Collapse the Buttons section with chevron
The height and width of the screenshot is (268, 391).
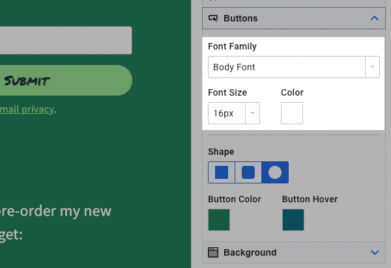coord(374,18)
